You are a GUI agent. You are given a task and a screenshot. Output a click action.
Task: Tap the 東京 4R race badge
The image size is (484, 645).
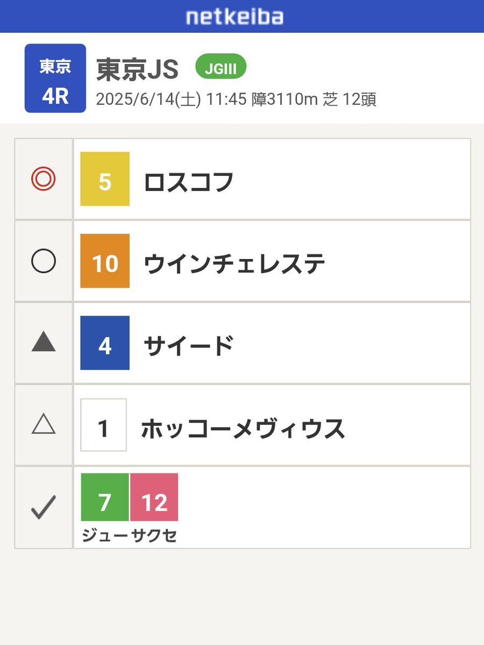(55, 78)
